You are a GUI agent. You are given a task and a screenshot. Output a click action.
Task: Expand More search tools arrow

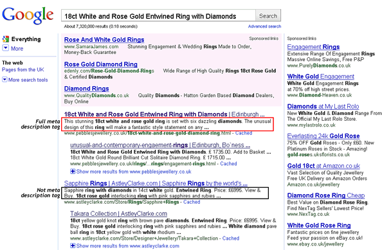click(5, 79)
